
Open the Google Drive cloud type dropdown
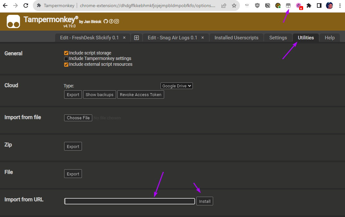pyautogui.click(x=176, y=86)
